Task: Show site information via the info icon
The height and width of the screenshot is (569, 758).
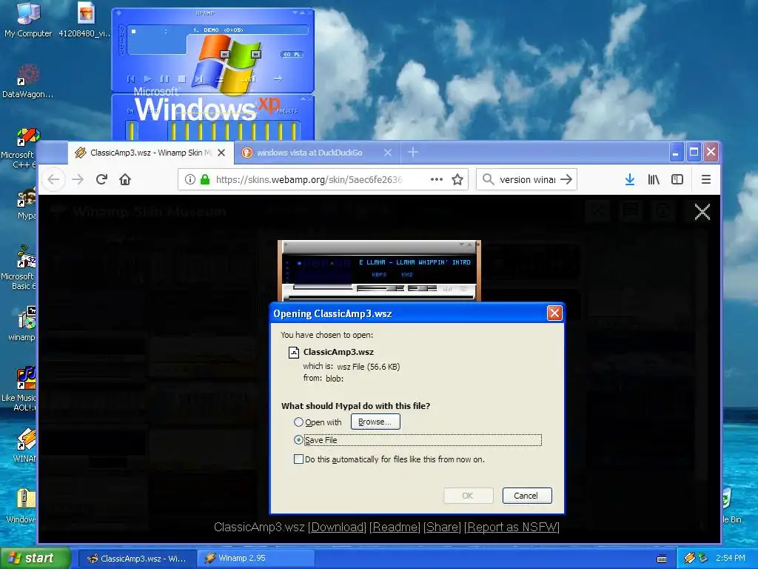Action: 190,179
